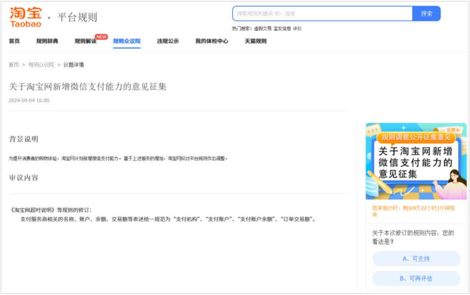Viewport: 470px width, 295px height.
Task: Open the 首页 navigation tab
Action: 14,41
